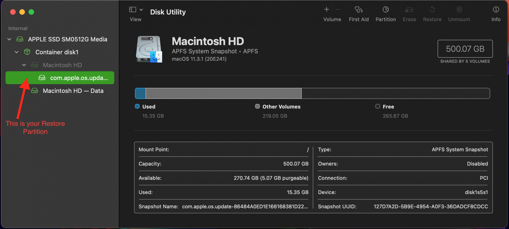Open the Partition pie icon
Viewport: 509px width, 229px height.
(x=386, y=10)
